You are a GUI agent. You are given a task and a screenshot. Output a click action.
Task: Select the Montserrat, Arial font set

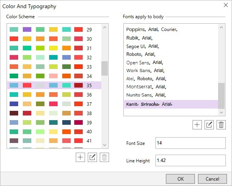coord(146,87)
